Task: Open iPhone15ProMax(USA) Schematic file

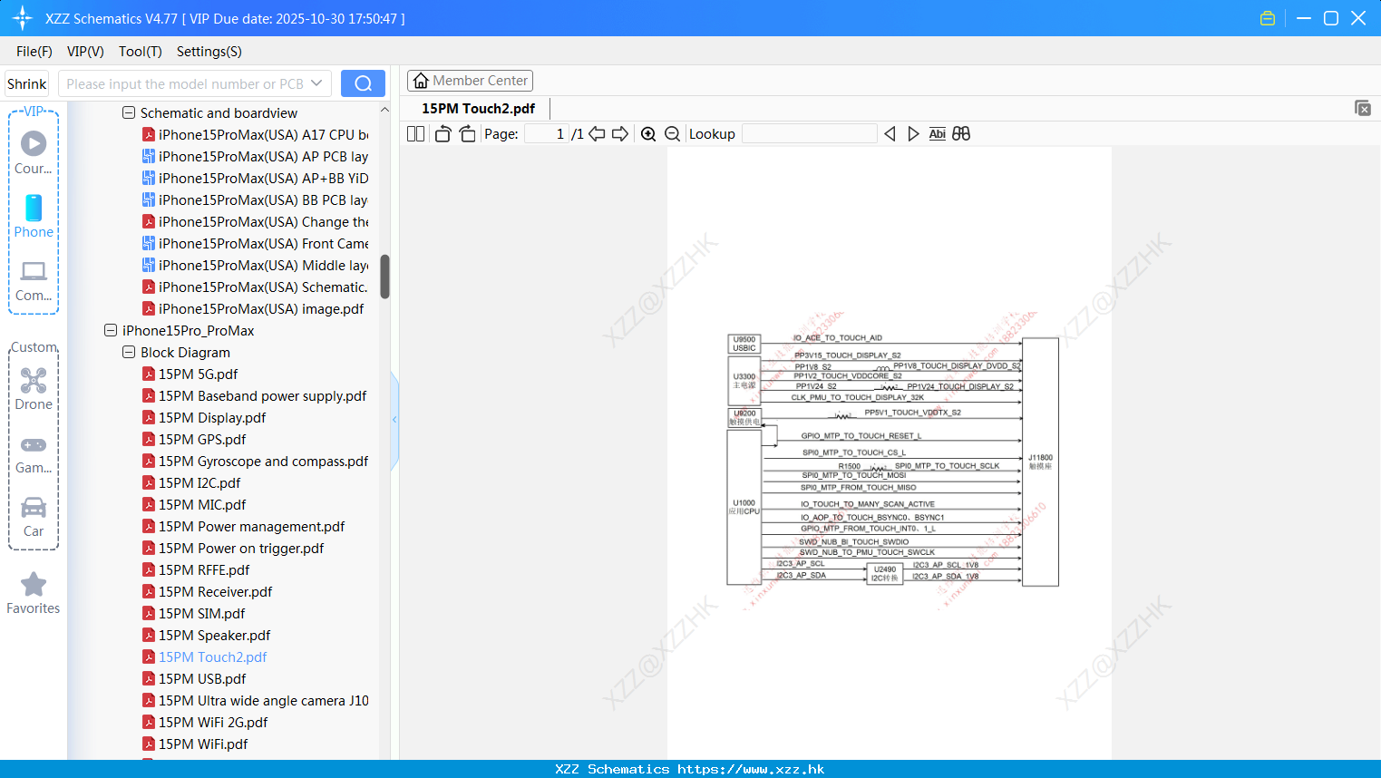Action: [x=263, y=287]
